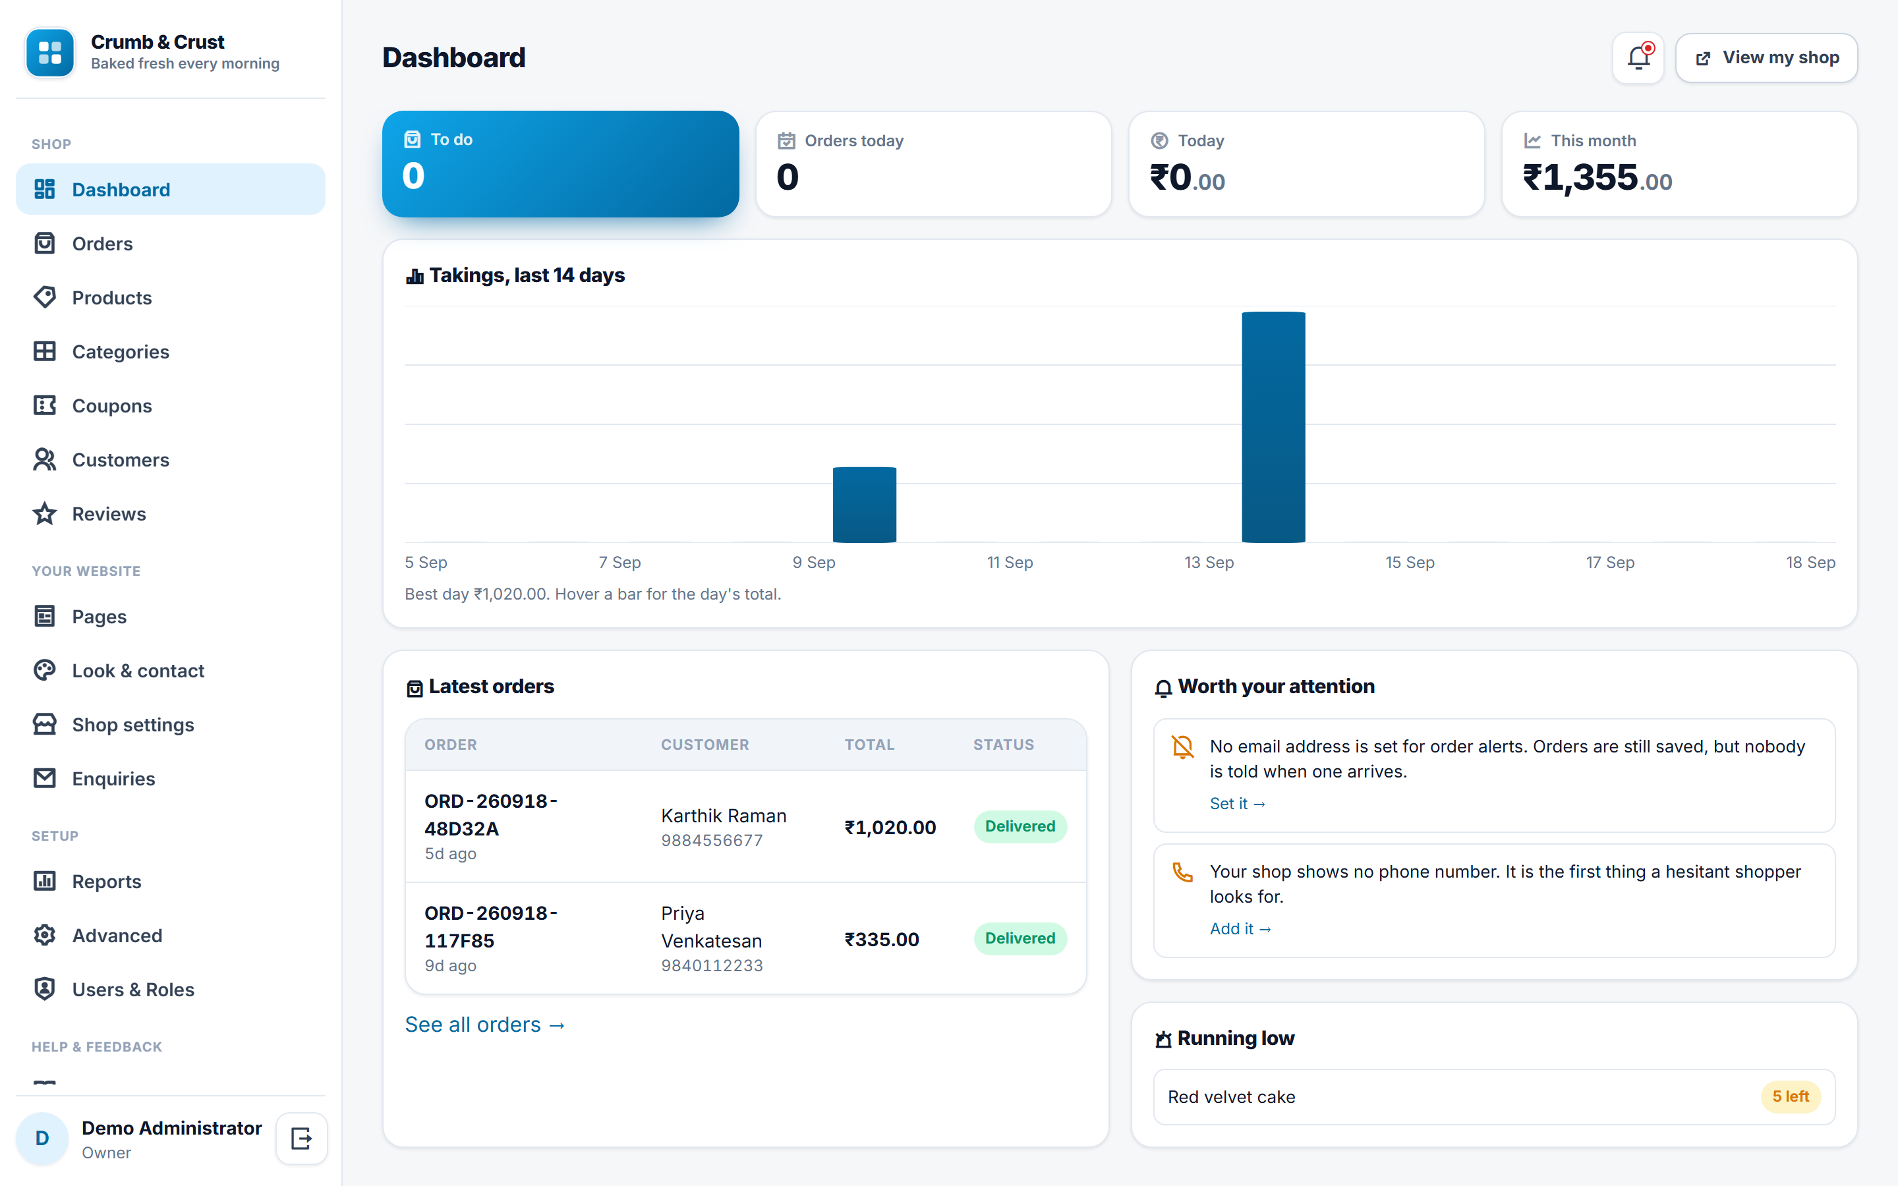
Task: Click the Coupons ticket icon
Action: point(45,405)
